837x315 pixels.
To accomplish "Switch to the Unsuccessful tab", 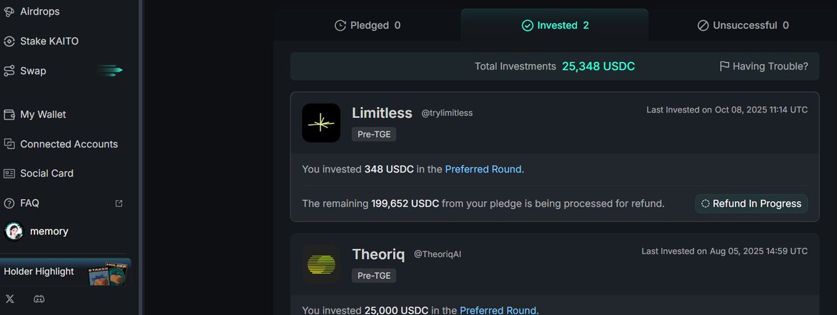I will [743, 26].
